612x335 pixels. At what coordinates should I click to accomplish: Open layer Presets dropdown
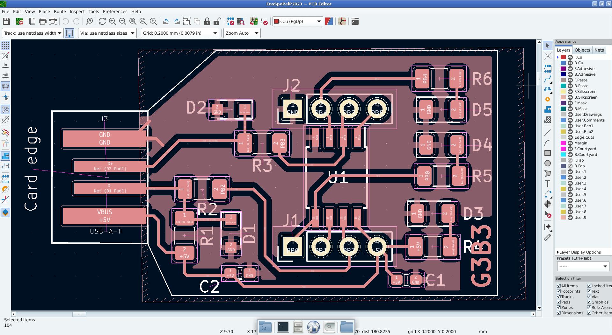(x=583, y=266)
